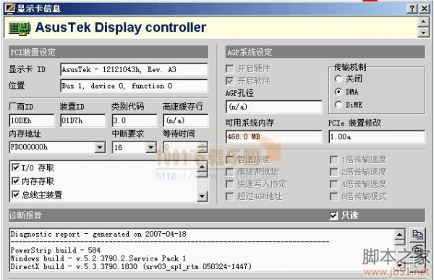Image resolution: width=434 pixels, height=280 pixels.
Task: Check the 旁波带地址 checkbox
Action: [x=229, y=172]
